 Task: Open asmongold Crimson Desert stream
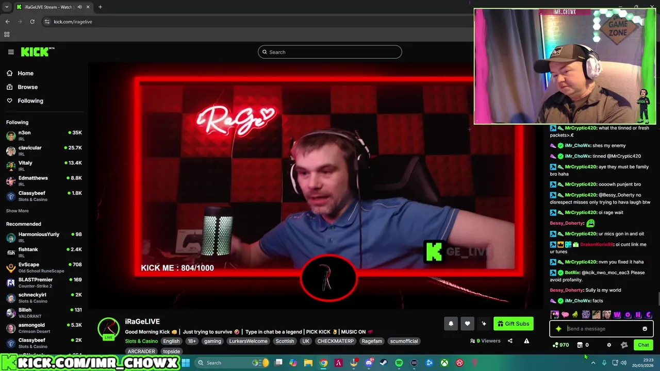[44, 328]
